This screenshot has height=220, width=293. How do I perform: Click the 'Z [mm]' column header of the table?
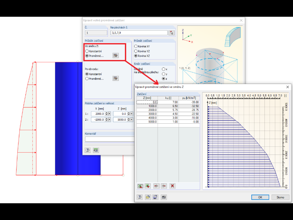tap(147, 98)
